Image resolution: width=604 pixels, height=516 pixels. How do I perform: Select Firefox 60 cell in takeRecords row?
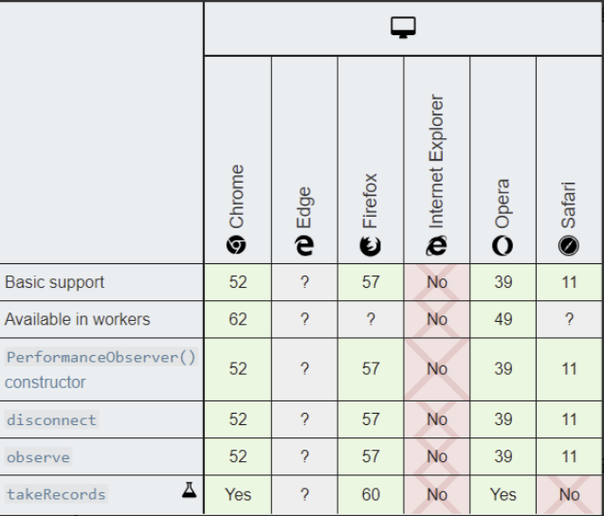pyautogui.click(x=371, y=495)
